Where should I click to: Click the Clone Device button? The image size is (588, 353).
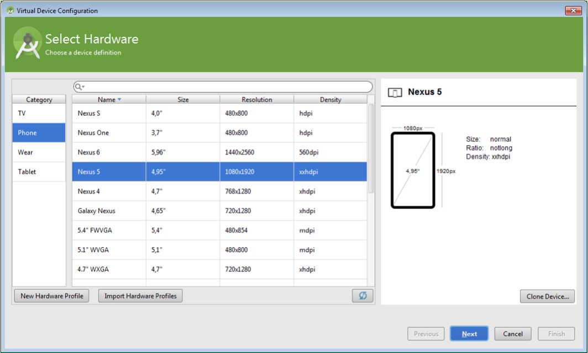click(547, 297)
